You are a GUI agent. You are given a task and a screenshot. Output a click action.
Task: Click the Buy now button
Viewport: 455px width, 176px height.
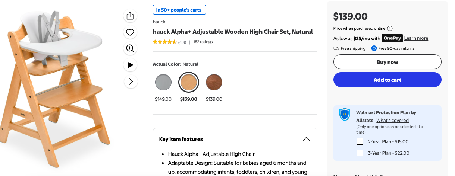point(387,62)
